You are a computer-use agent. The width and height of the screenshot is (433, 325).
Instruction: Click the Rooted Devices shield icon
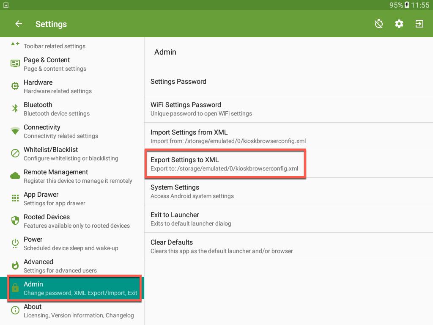coord(15,220)
